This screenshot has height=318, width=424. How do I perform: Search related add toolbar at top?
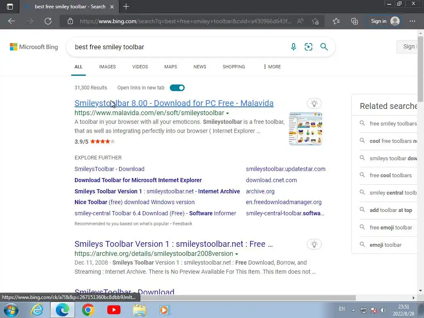(388, 210)
